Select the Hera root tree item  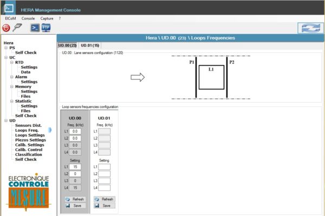[9, 43]
